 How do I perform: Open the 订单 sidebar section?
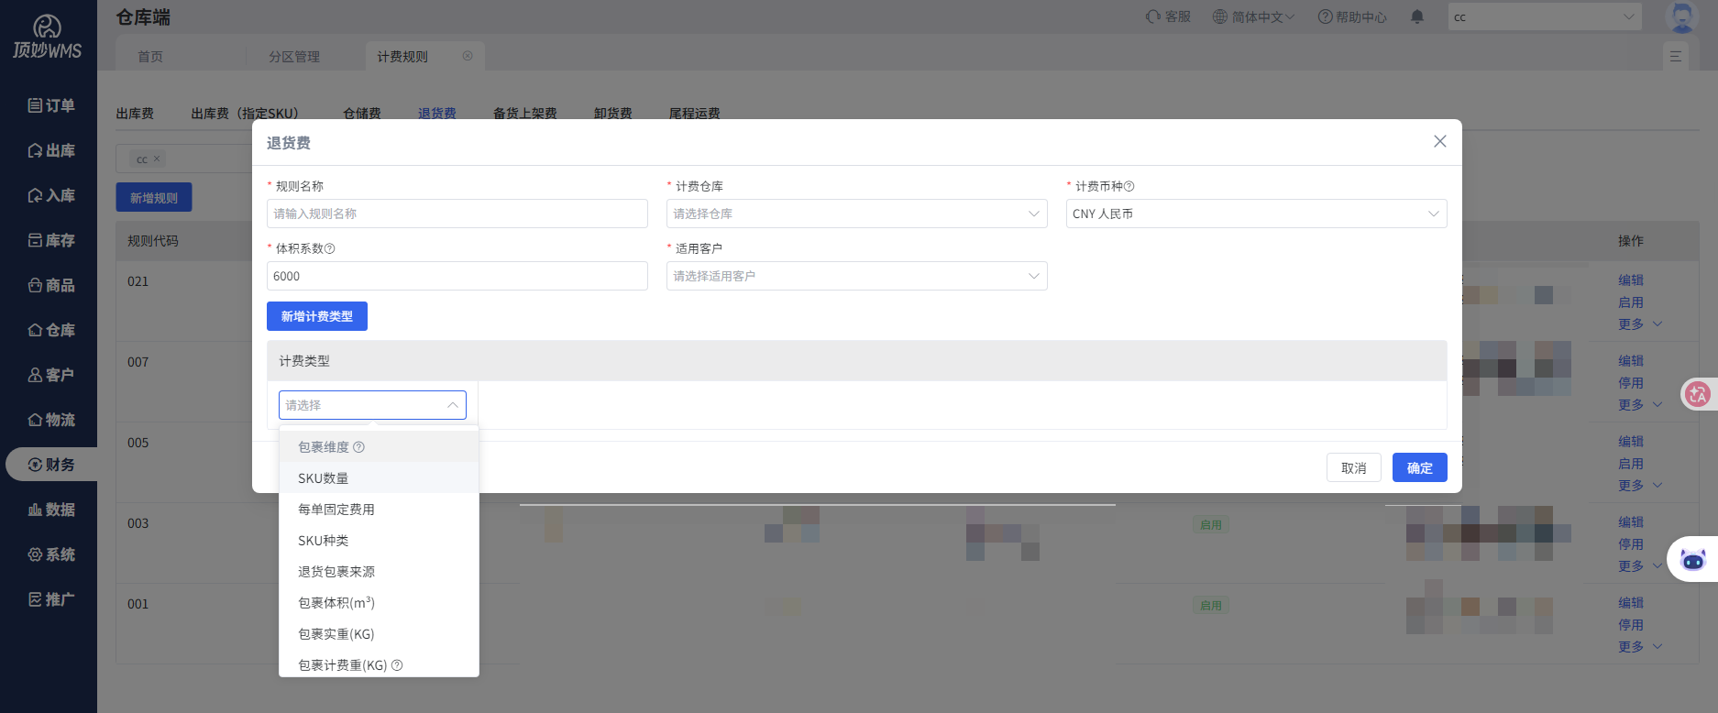pyautogui.click(x=51, y=105)
